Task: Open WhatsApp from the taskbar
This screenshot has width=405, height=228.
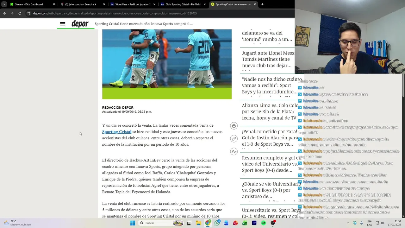Action: (217, 223)
